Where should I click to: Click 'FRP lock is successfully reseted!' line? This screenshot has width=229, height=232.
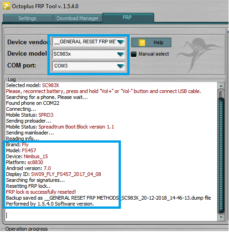(x=41, y=192)
